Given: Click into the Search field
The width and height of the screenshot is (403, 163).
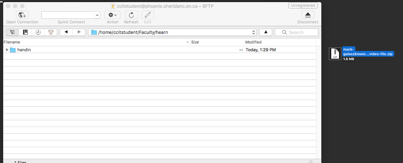Looking at the screenshot, I should tap(297, 32).
